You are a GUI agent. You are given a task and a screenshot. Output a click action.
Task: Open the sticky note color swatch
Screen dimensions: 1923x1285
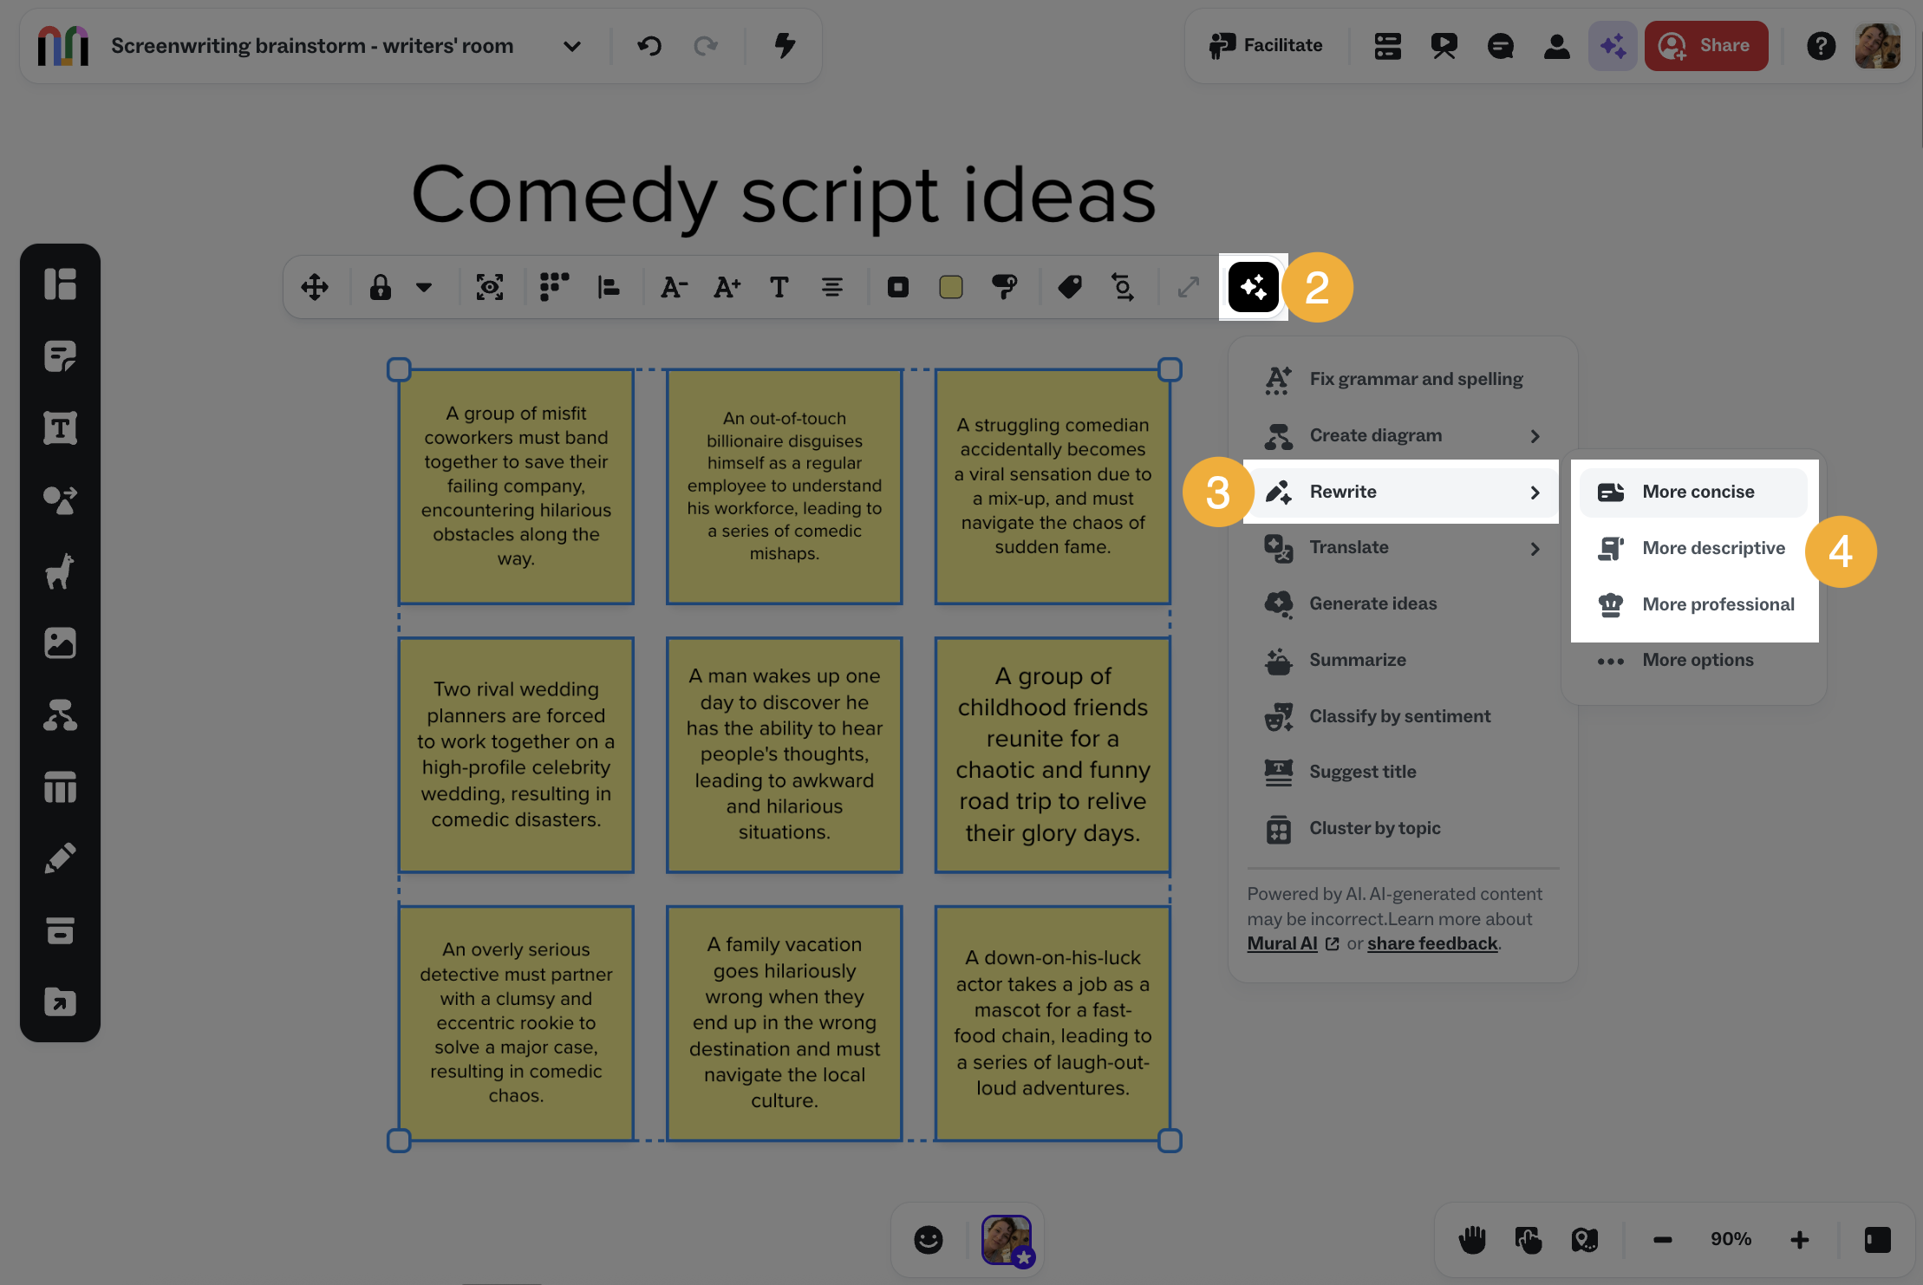point(951,287)
